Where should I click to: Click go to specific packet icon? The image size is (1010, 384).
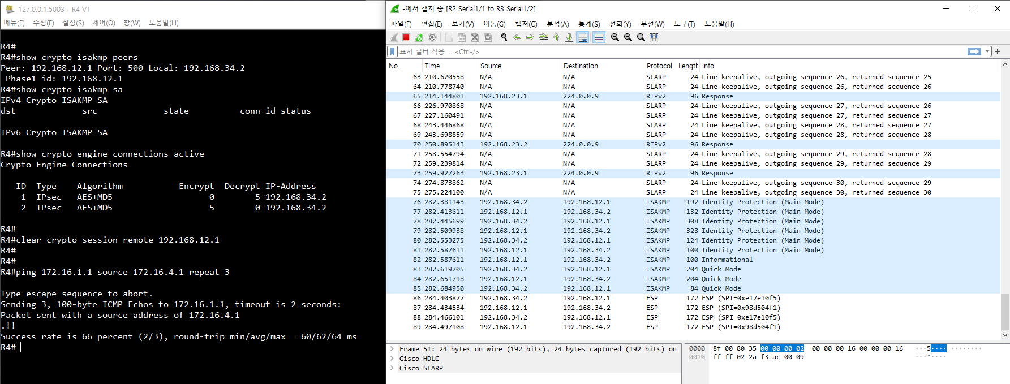(x=543, y=37)
